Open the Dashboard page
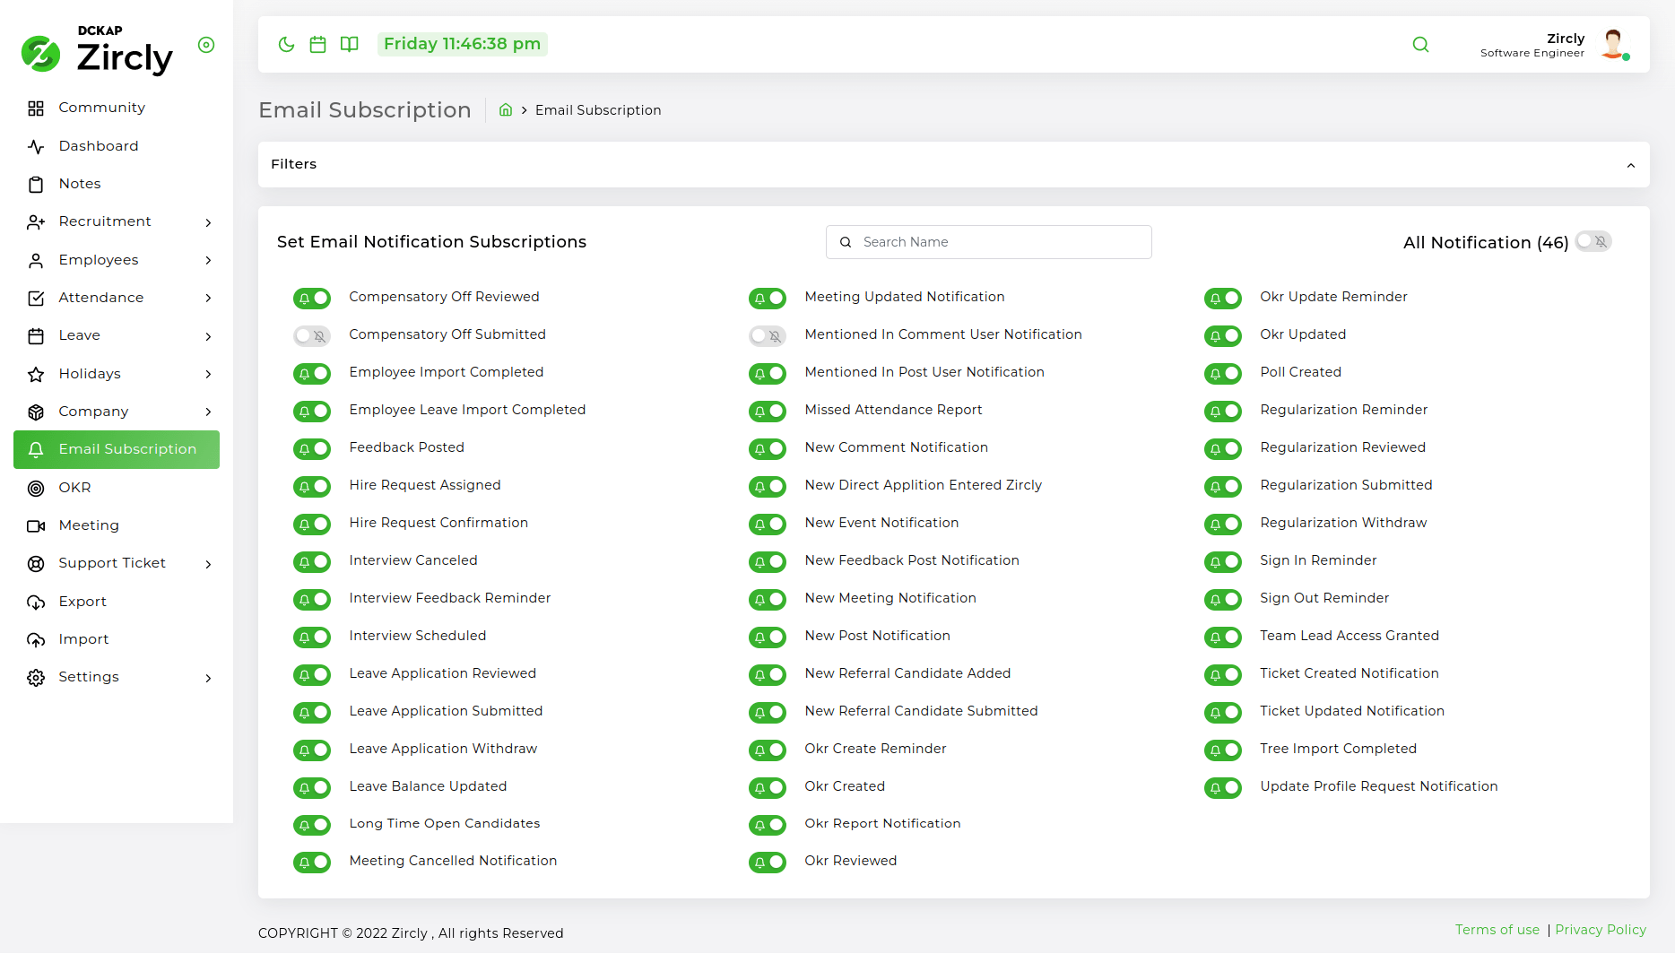This screenshot has height=954, width=1675. tap(99, 146)
